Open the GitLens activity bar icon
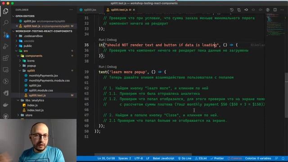This screenshot has height=162, width=288. point(6,81)
